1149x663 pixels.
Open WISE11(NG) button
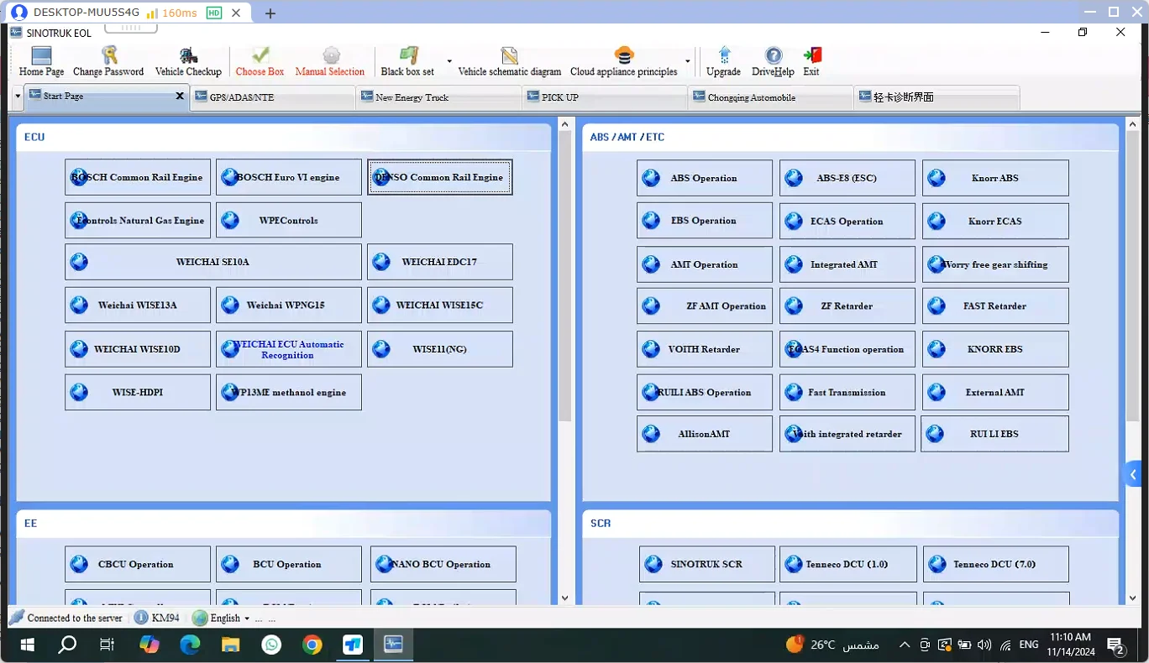click(440, 349)
